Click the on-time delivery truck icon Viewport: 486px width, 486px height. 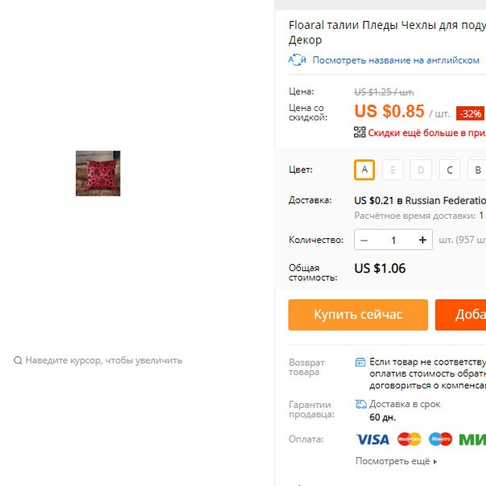tap(360, 404)
